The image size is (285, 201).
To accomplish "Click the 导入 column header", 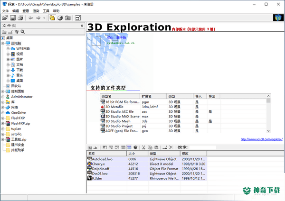I will point(200,96).
